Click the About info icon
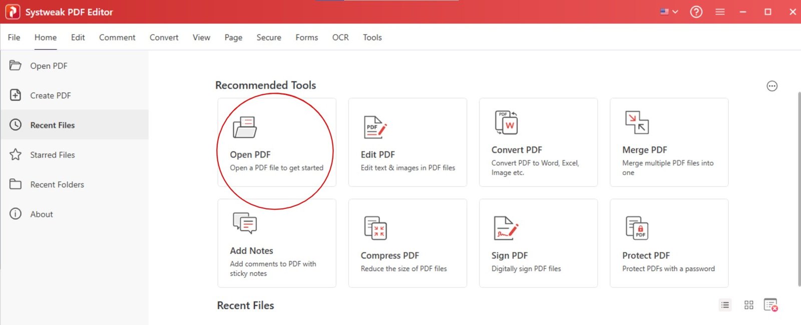The image size is (801, 325). pos(16,214)
